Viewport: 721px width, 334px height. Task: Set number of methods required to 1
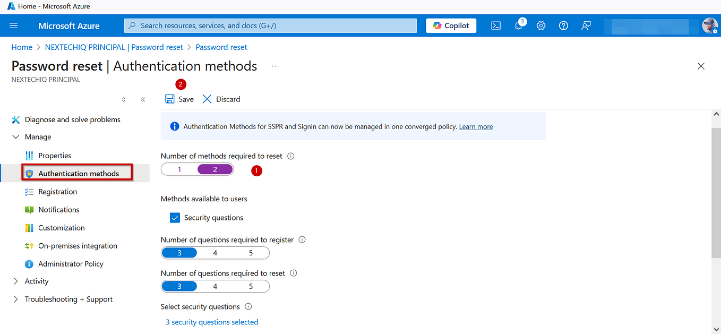pyautogui.click(x=179, y=168)
